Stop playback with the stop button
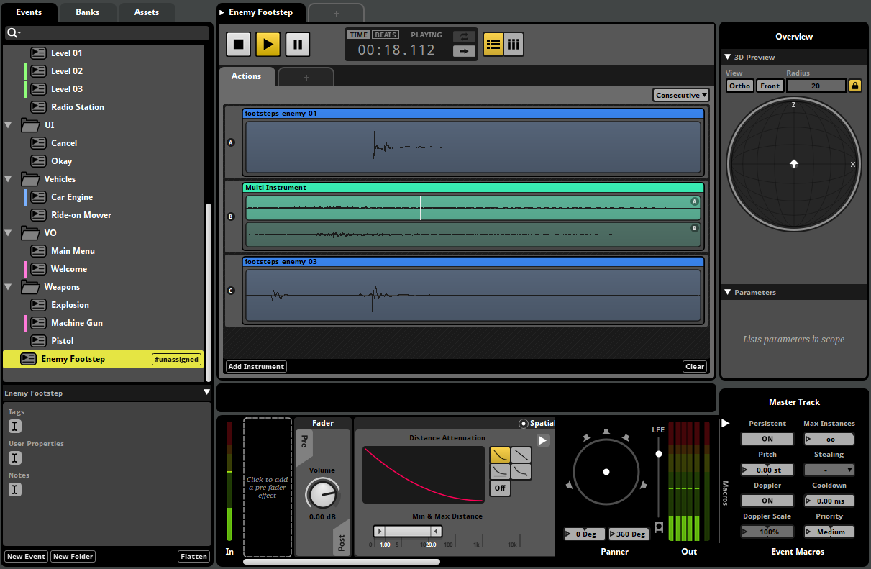 click(x=239, y=44)
